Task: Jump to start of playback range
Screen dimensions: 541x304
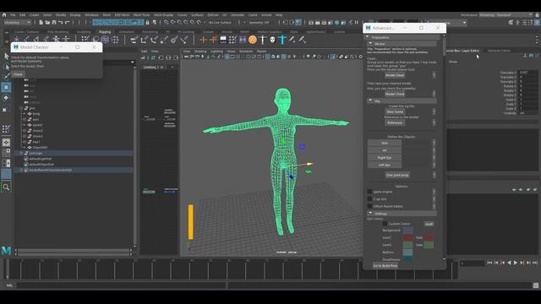Action: point(489,263)
